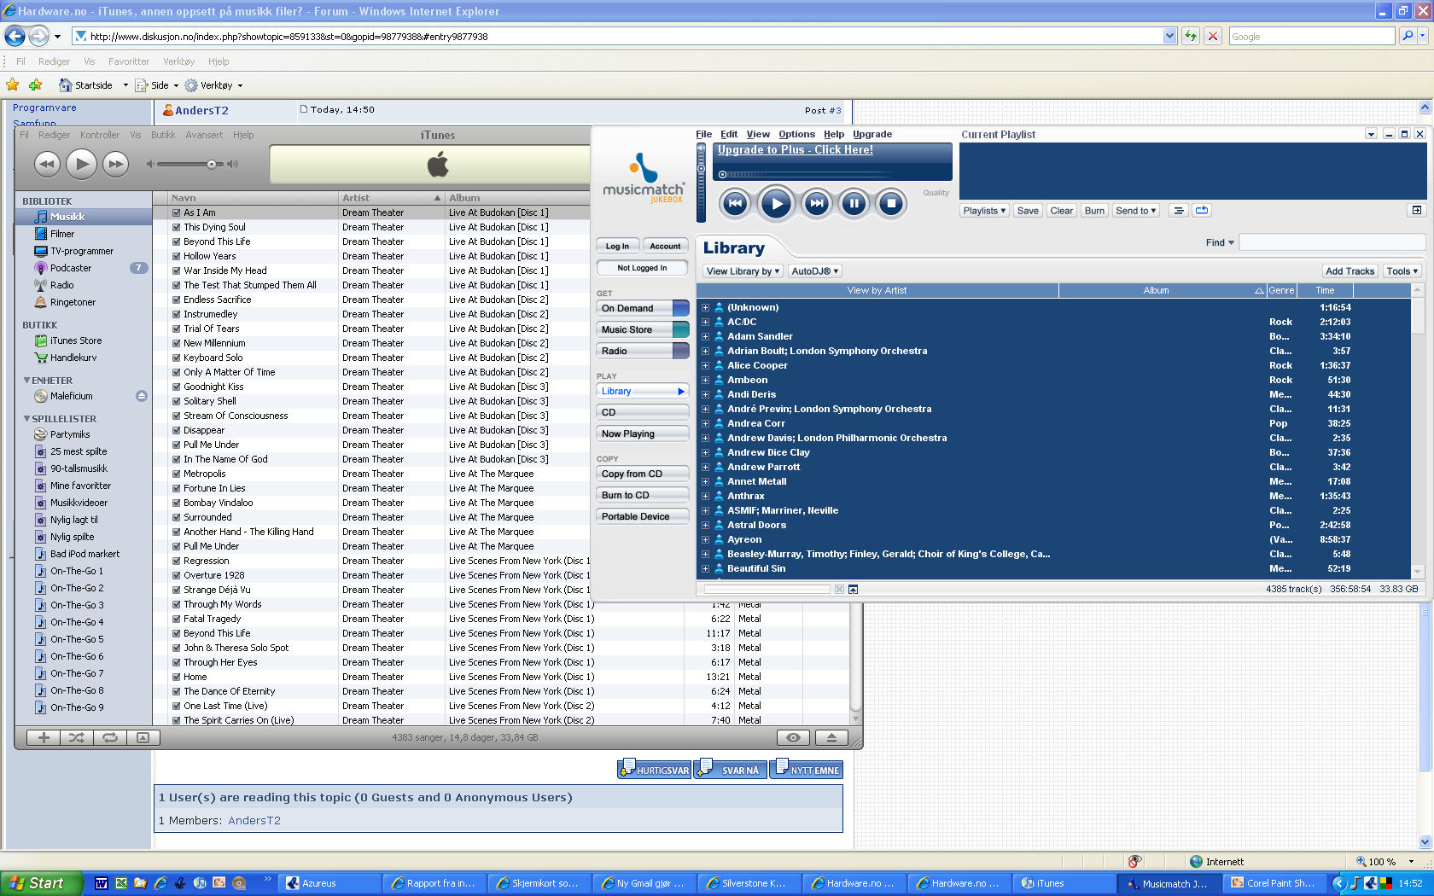Open the Send to dropdown
This screenshot has width=1434, height=896.
pos(1135,211)
